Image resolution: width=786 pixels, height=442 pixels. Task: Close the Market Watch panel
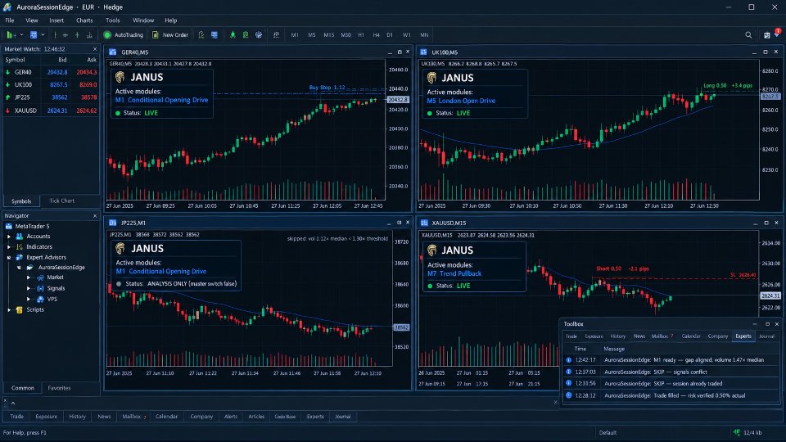click(x=95, y=49)
